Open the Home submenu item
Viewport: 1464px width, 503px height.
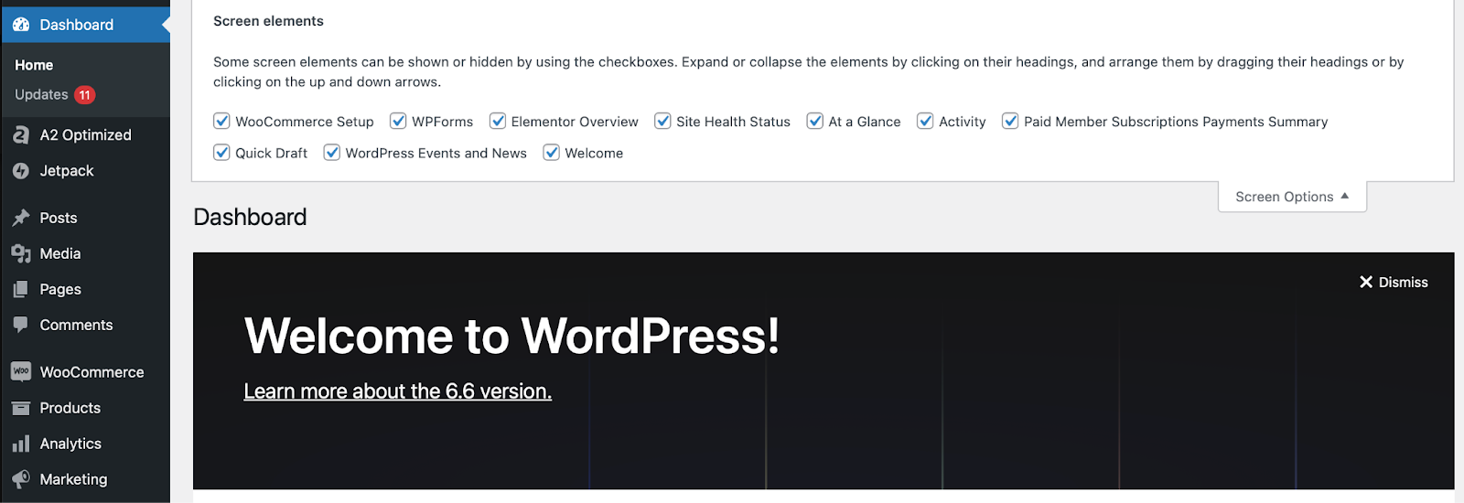point(34,65)
